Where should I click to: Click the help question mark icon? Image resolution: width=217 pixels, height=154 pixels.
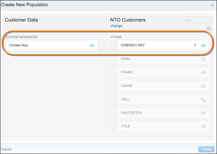pyautogui.click(x=209, y=28)
